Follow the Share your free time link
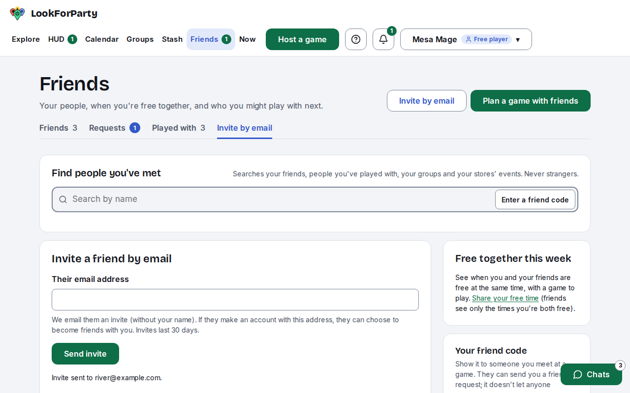 505,298
